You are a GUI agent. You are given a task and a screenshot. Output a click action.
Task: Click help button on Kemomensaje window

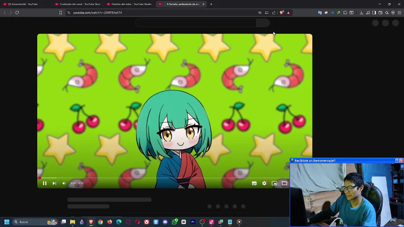click(x=397, y=161)
